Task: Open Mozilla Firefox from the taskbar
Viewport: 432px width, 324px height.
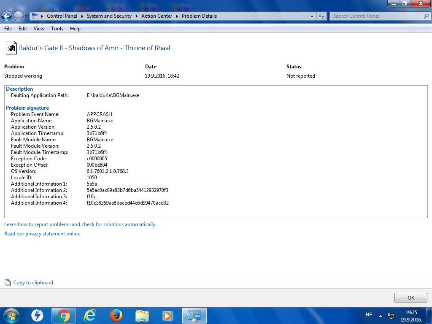Action: point(116,316)
